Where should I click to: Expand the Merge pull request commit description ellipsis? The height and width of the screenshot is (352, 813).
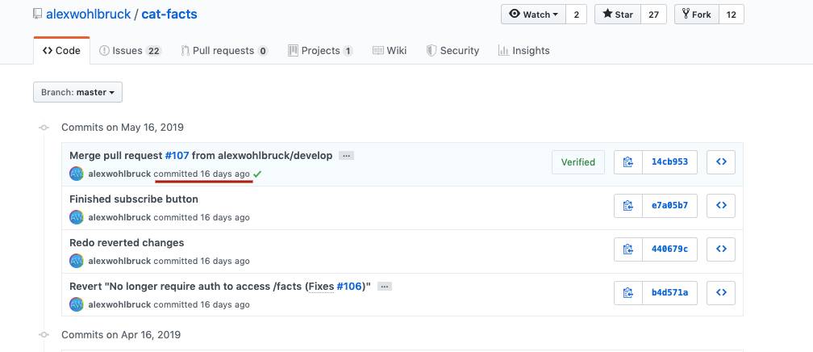pos(346,156)
